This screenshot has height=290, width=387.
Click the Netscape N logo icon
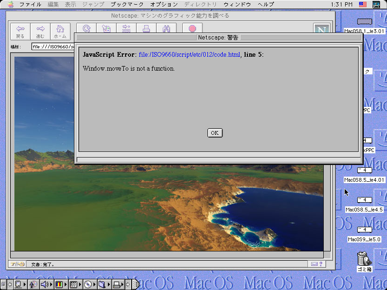pyautogui.click(x=321, y=28)
